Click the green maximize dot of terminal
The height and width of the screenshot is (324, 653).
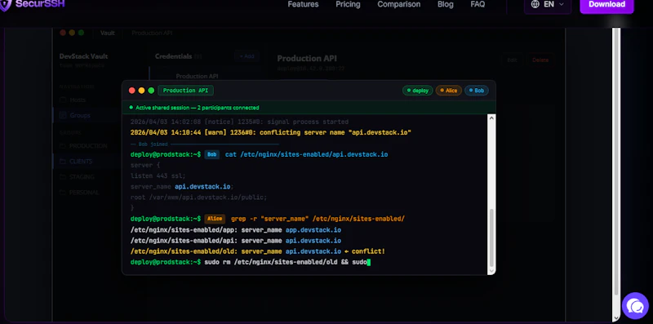click(x=151, y=91)
